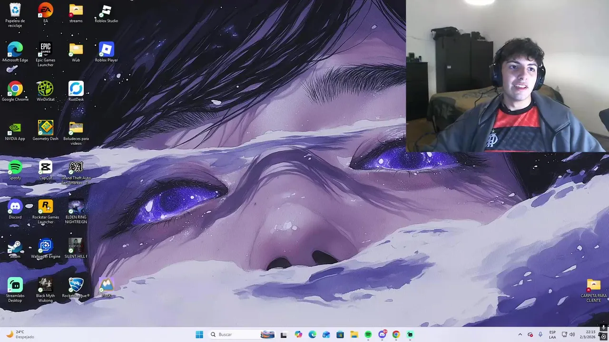Switch to Discord in the taskbar

(382, 334)
